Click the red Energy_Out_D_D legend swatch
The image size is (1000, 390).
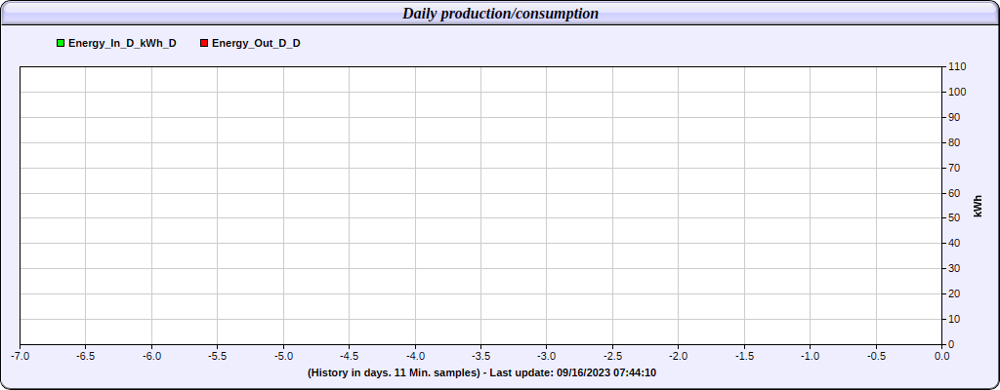204,43
